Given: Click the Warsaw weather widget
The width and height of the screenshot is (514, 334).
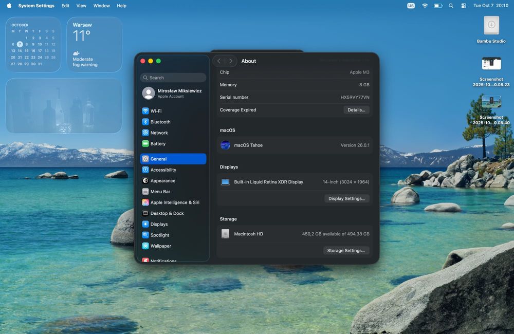Looking at the screenshot, I should [95, 45].
